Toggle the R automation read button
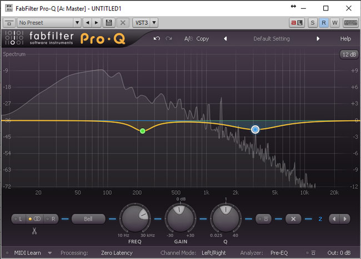 point(324,23)
